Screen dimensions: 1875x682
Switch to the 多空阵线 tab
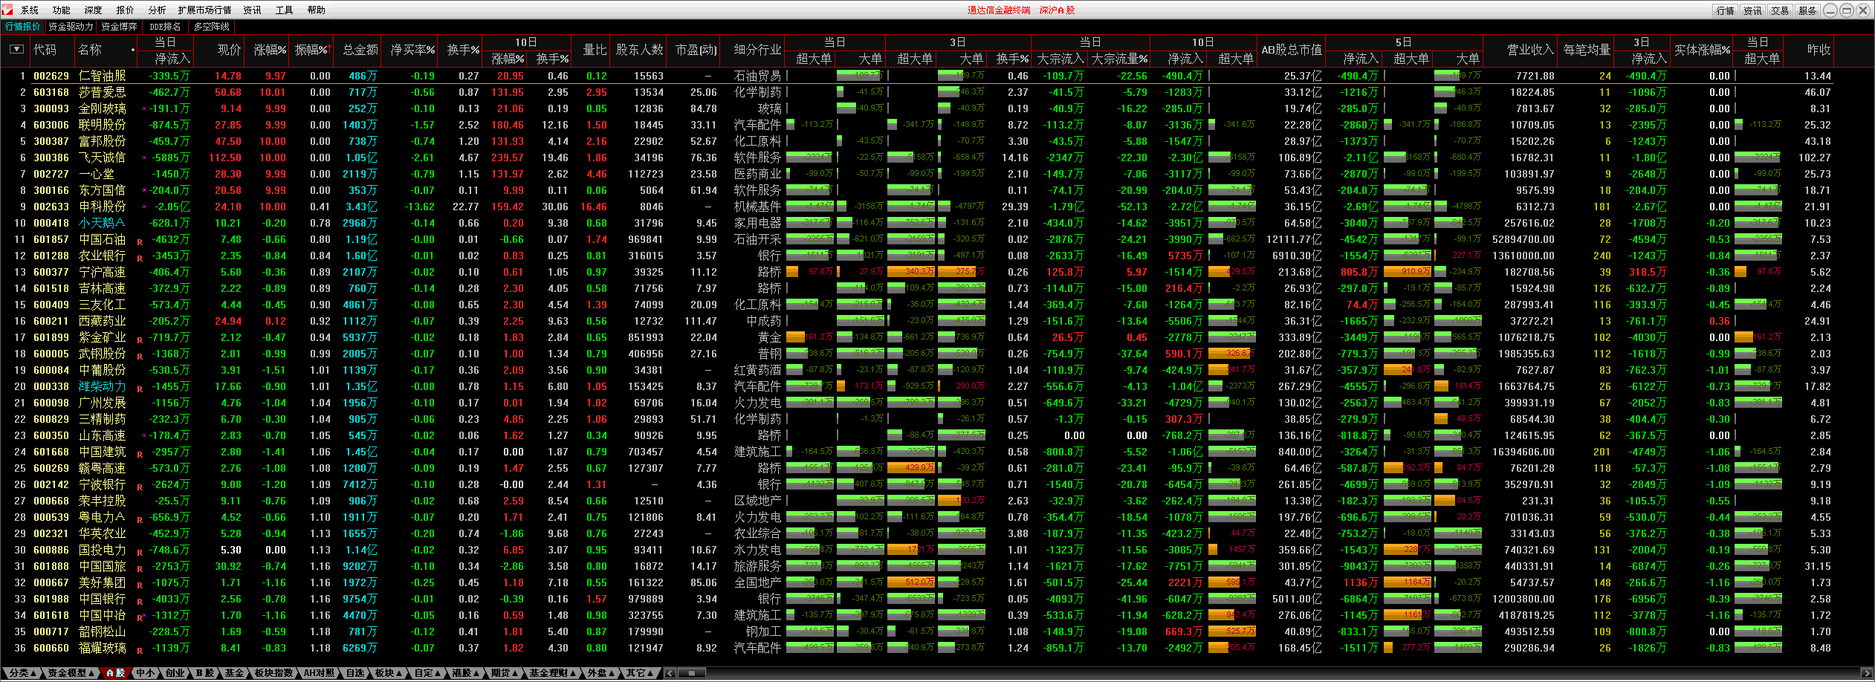212,27
